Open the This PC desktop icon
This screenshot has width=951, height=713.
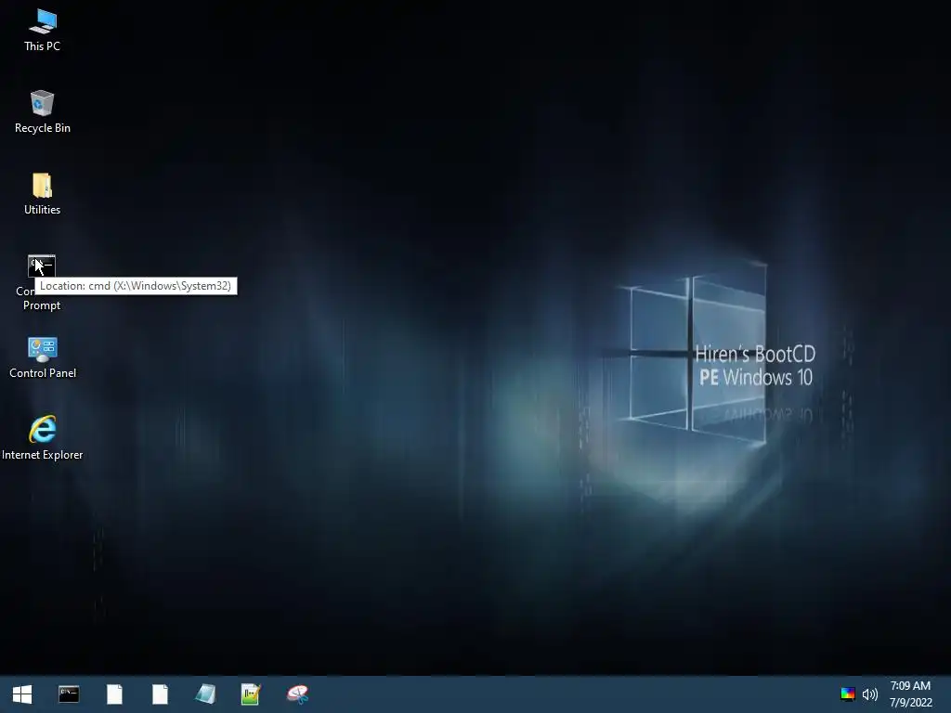point(42,31)
